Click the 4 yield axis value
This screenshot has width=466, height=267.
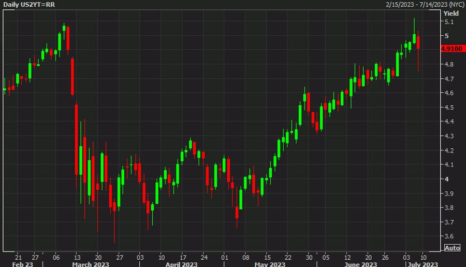click(x=447, y=179)
